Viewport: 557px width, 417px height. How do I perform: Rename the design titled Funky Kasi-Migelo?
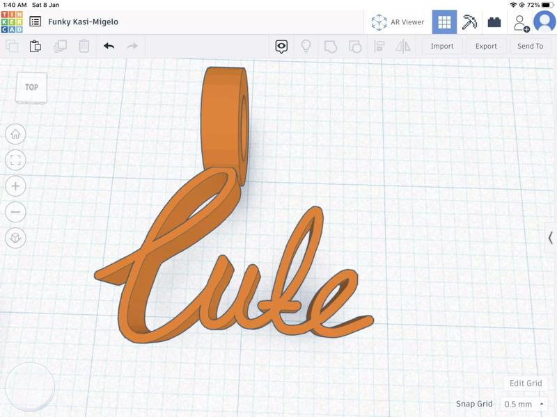[x=83, y=22]
